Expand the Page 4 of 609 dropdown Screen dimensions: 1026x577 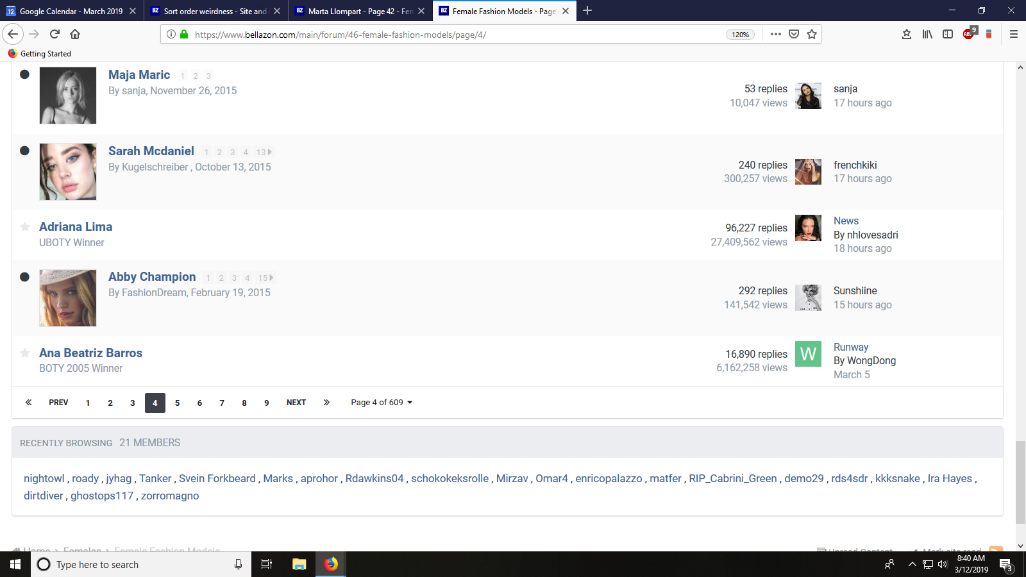(x=382, y=403)
